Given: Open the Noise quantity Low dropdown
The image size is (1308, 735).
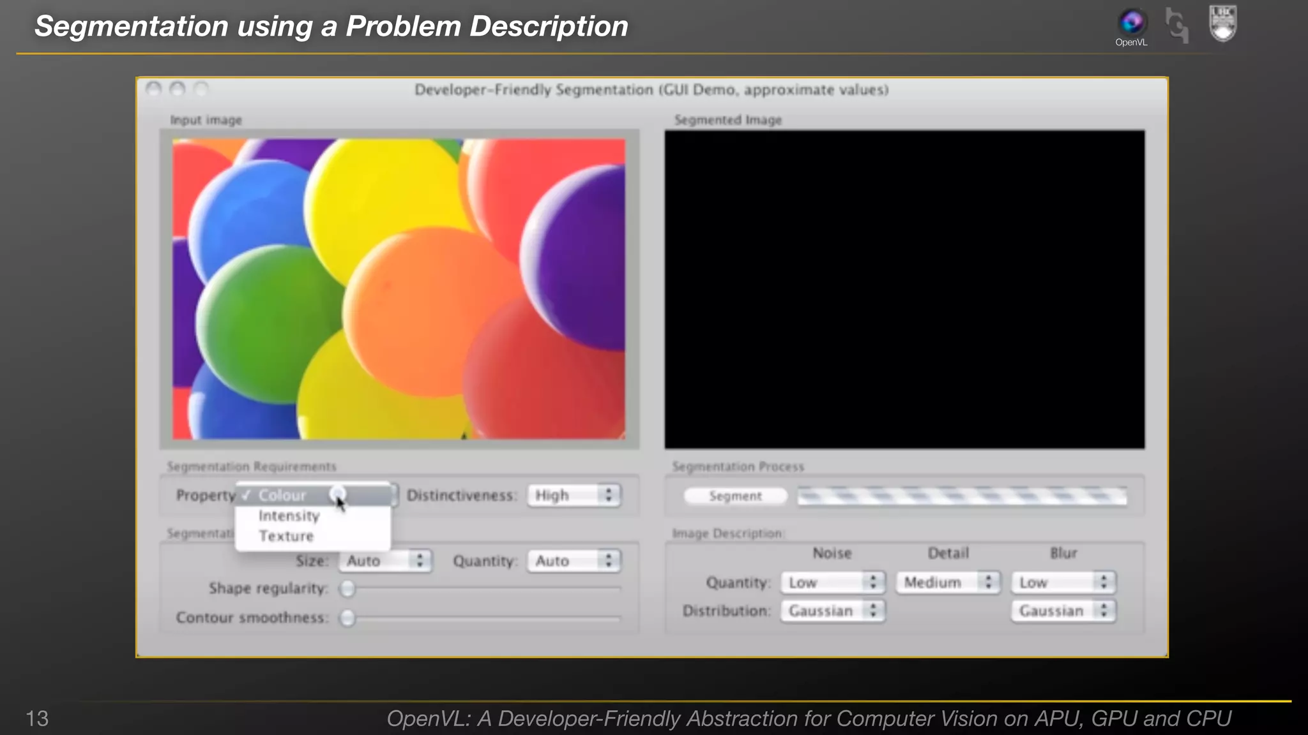Looking at the screenshot, I should (833, 583).
